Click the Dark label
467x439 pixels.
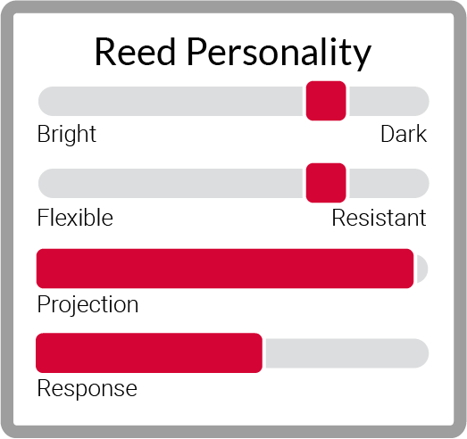(404, 134)
